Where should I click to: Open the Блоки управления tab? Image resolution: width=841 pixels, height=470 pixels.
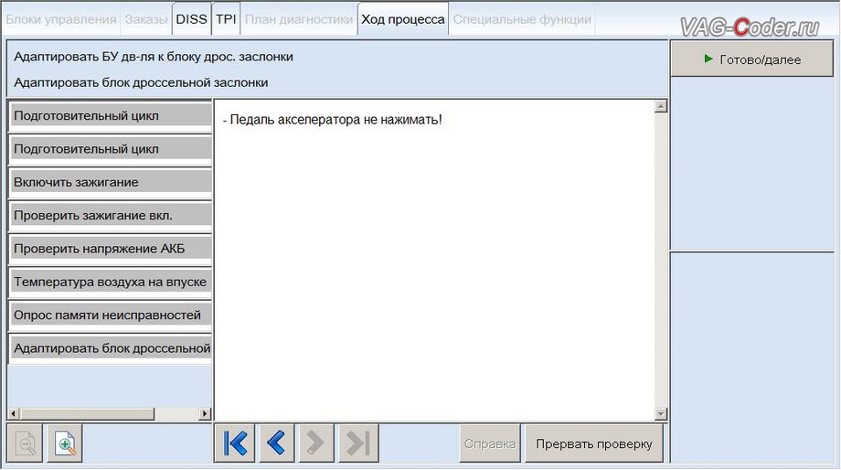[61, 20]
